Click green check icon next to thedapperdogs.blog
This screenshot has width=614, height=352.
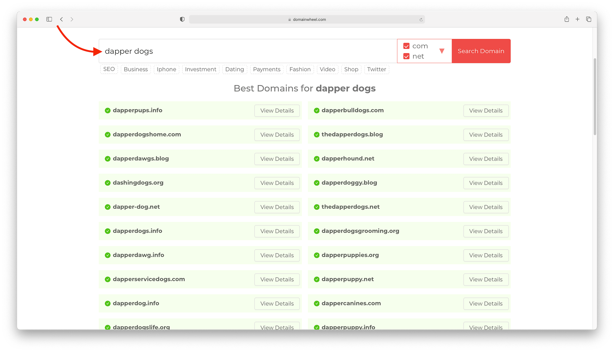point(316,135)
